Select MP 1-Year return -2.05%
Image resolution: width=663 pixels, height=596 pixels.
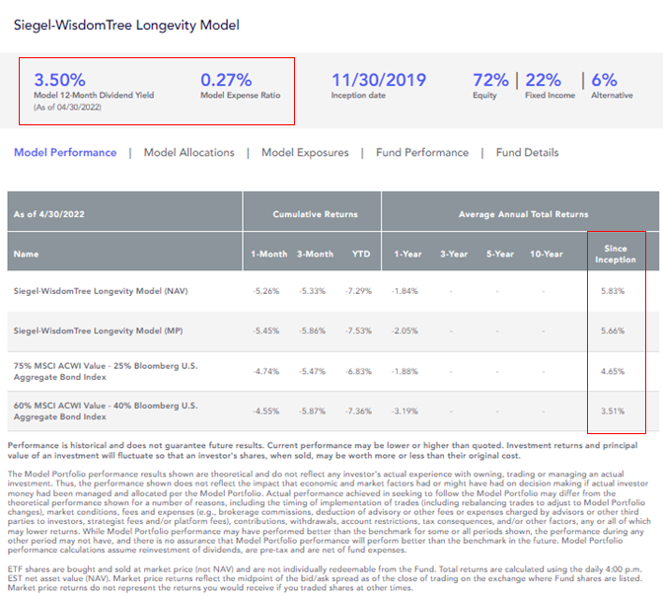point(405,331)
